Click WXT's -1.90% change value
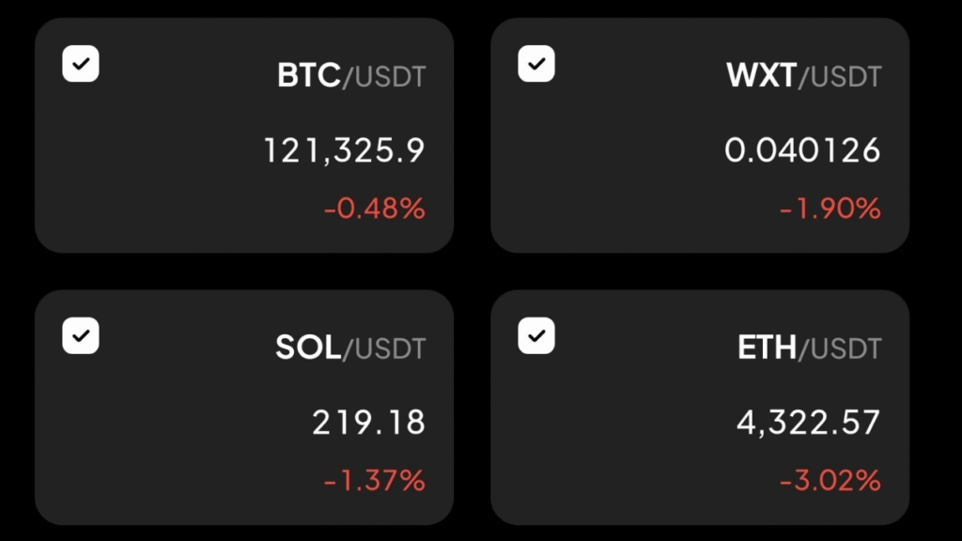962x541 pixels. click(x=830, y=209)
